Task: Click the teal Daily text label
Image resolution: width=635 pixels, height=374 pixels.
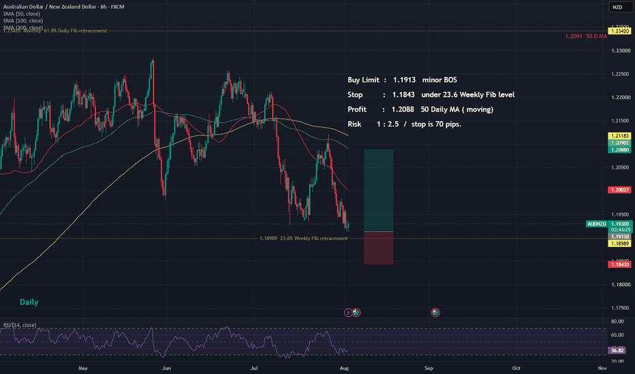Action: [x=29, y=302]
